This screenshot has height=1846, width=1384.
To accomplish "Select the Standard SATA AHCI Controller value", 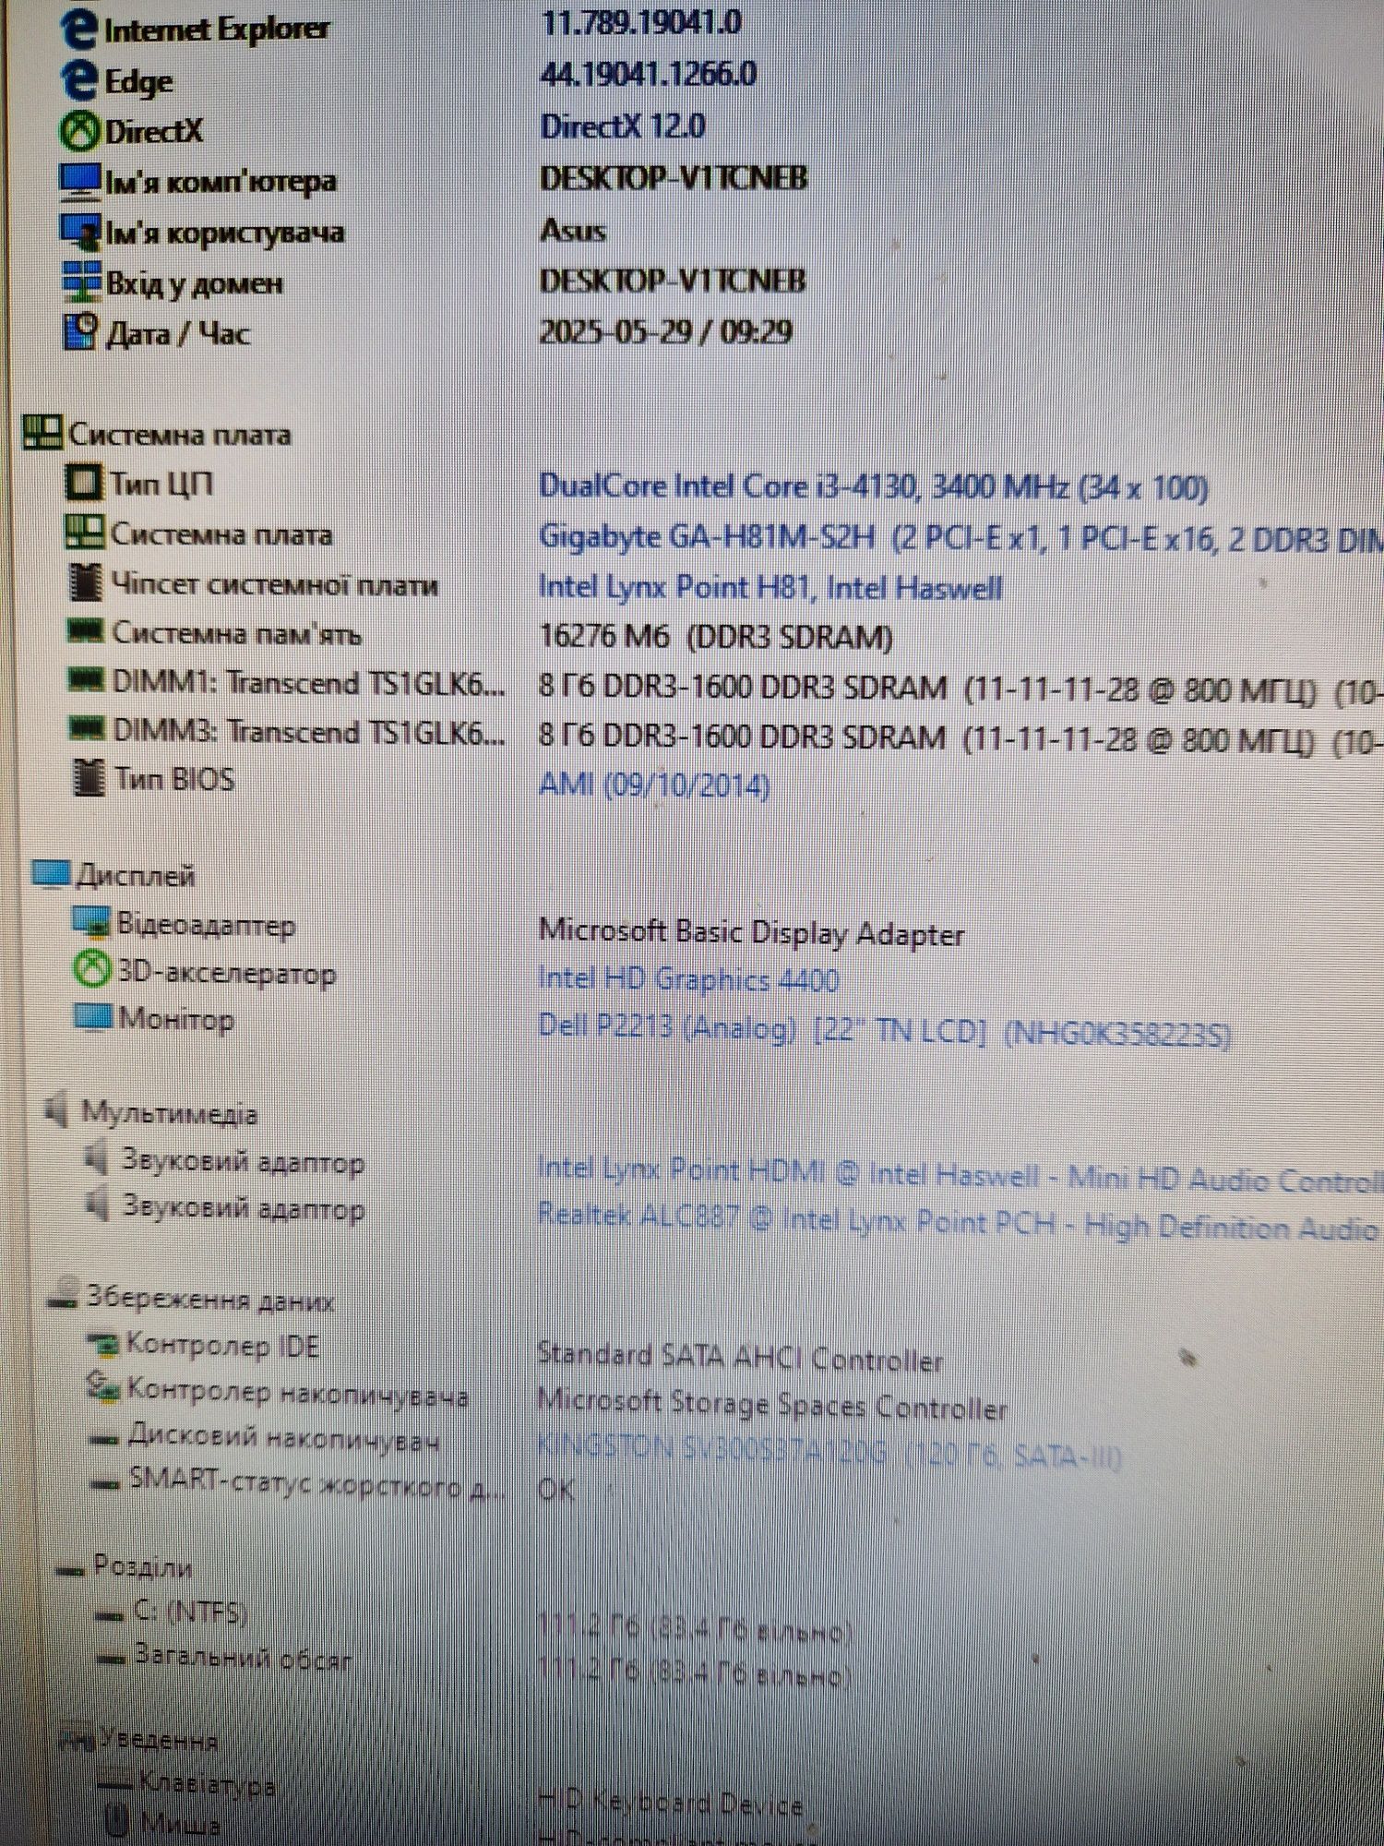I will click(740, 1358).
